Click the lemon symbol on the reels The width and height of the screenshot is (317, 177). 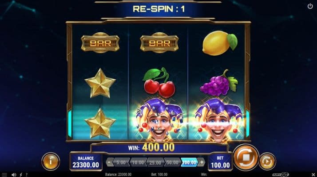[220, 43]
